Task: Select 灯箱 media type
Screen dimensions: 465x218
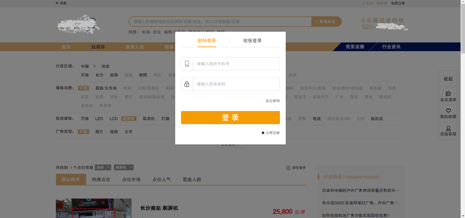Action: [x=165, y=119]
